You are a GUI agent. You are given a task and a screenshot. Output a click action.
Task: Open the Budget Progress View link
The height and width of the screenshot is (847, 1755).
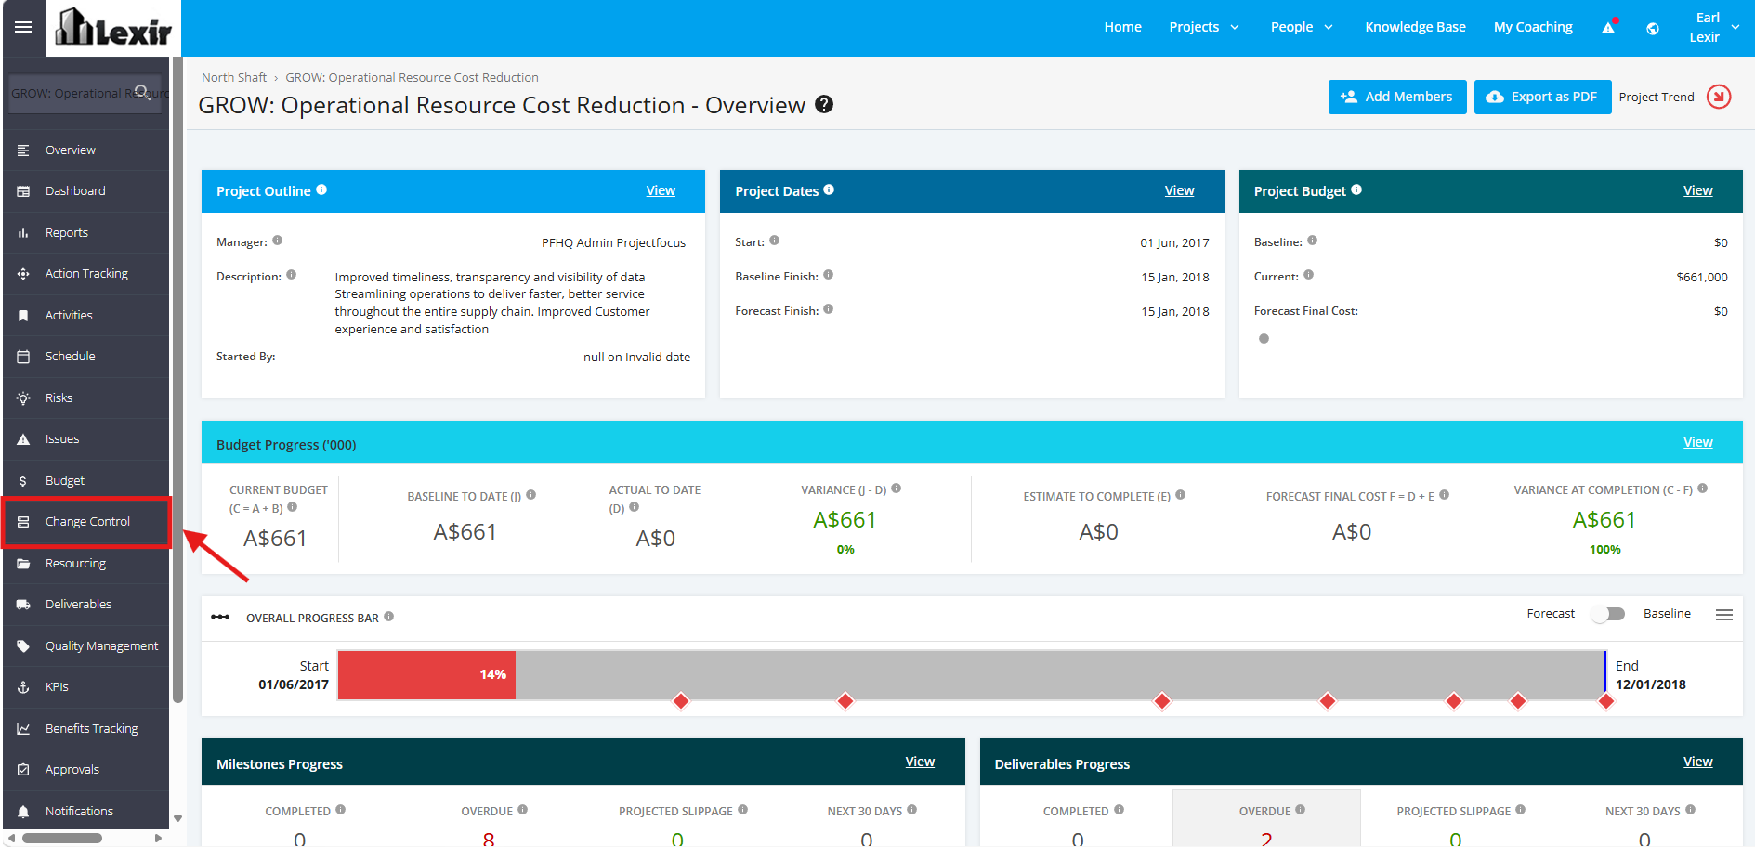click(x=1697, y=442)
